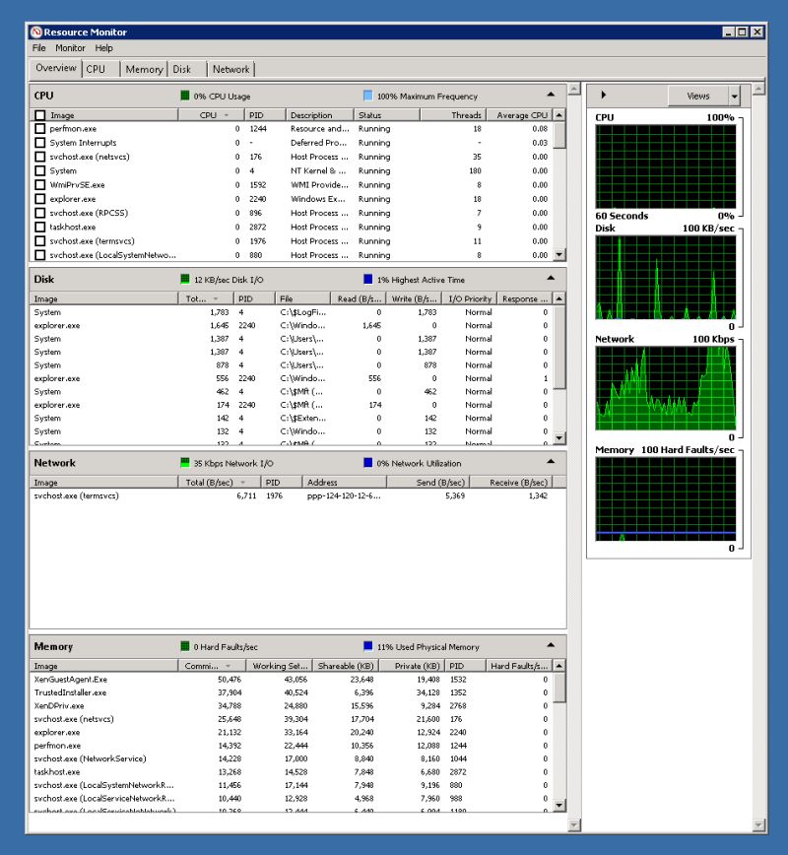Screen dimensions: 788x855
Task: Collapse the Disk section
Action: [550, 278]
